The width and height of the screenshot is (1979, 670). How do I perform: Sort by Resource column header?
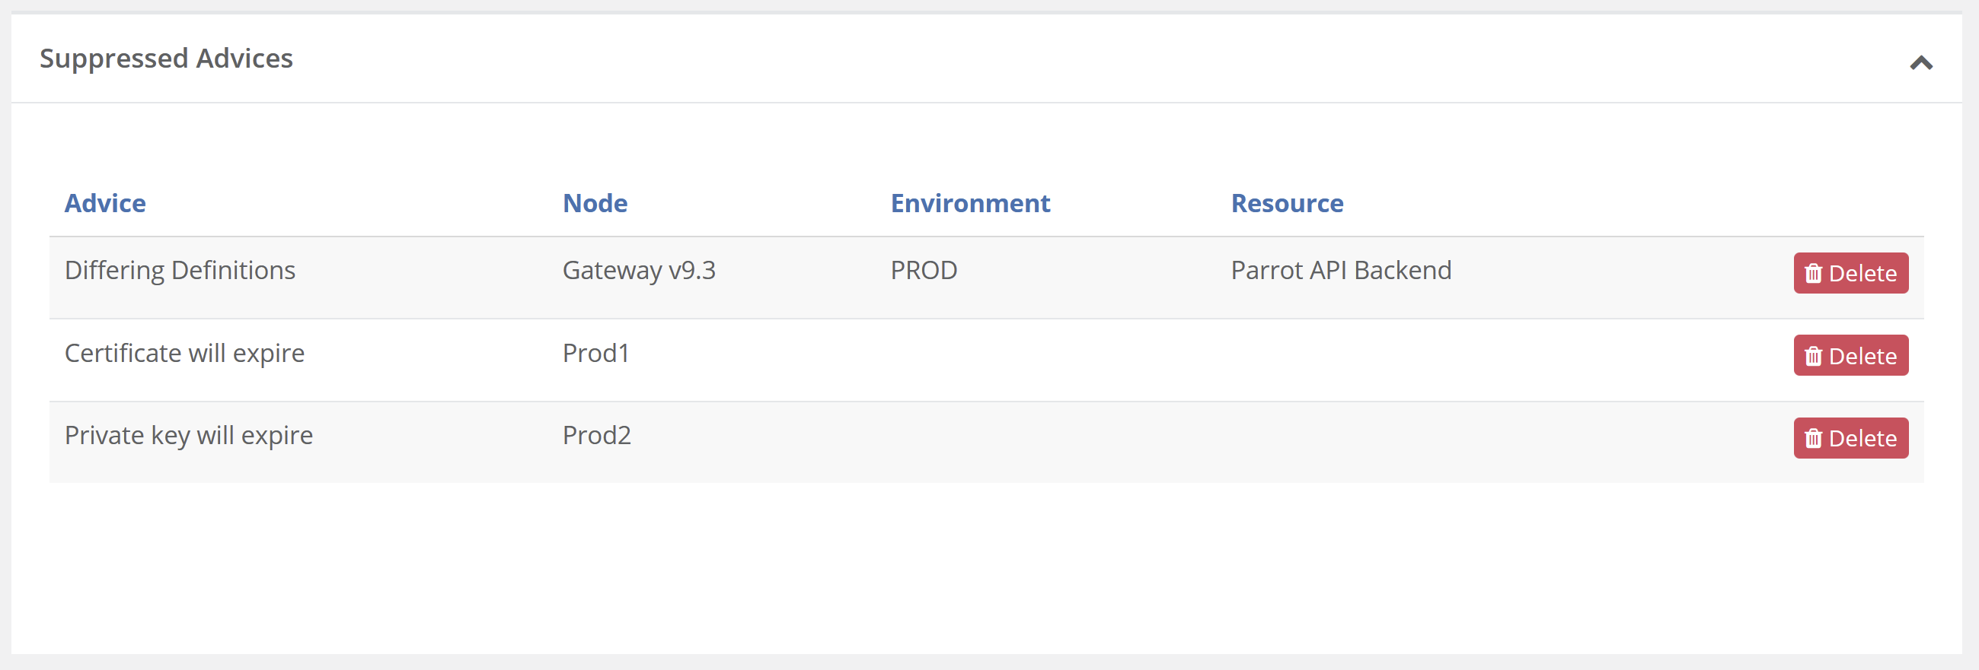tap(1287, 203)
